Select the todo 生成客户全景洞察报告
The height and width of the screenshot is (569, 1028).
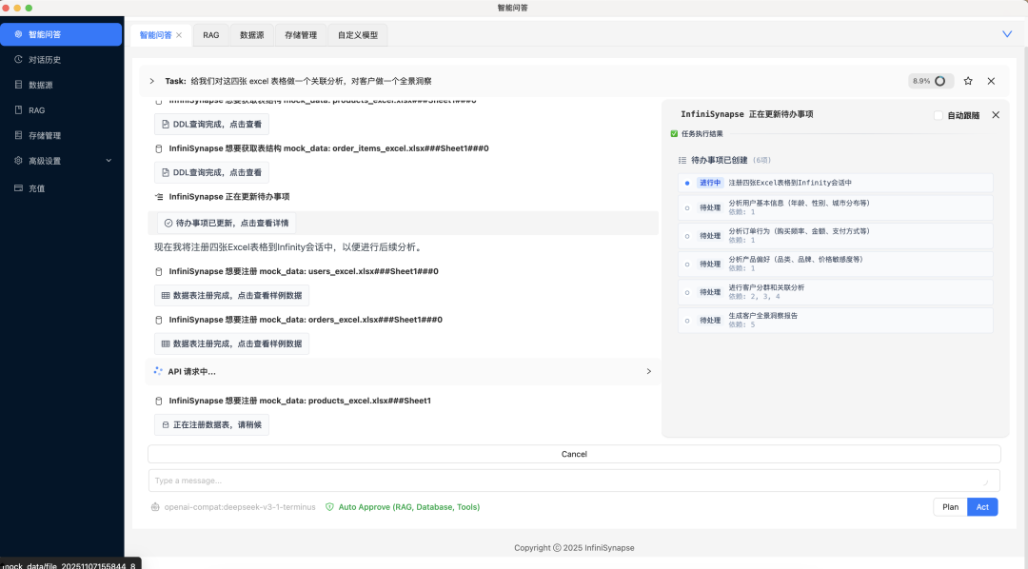click(836, 321)
